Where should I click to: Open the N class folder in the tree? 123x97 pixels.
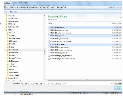[x=11, y=47]
